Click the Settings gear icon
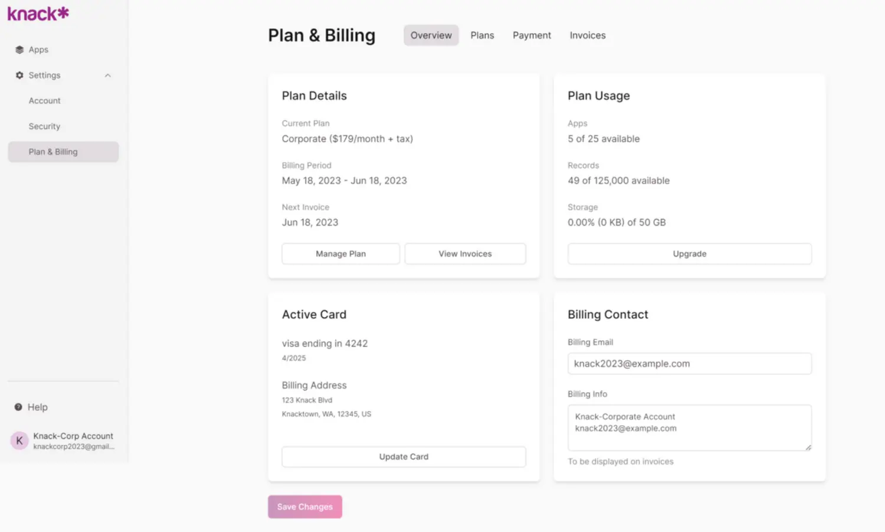885x532 pixels. (x=19, y=75)
